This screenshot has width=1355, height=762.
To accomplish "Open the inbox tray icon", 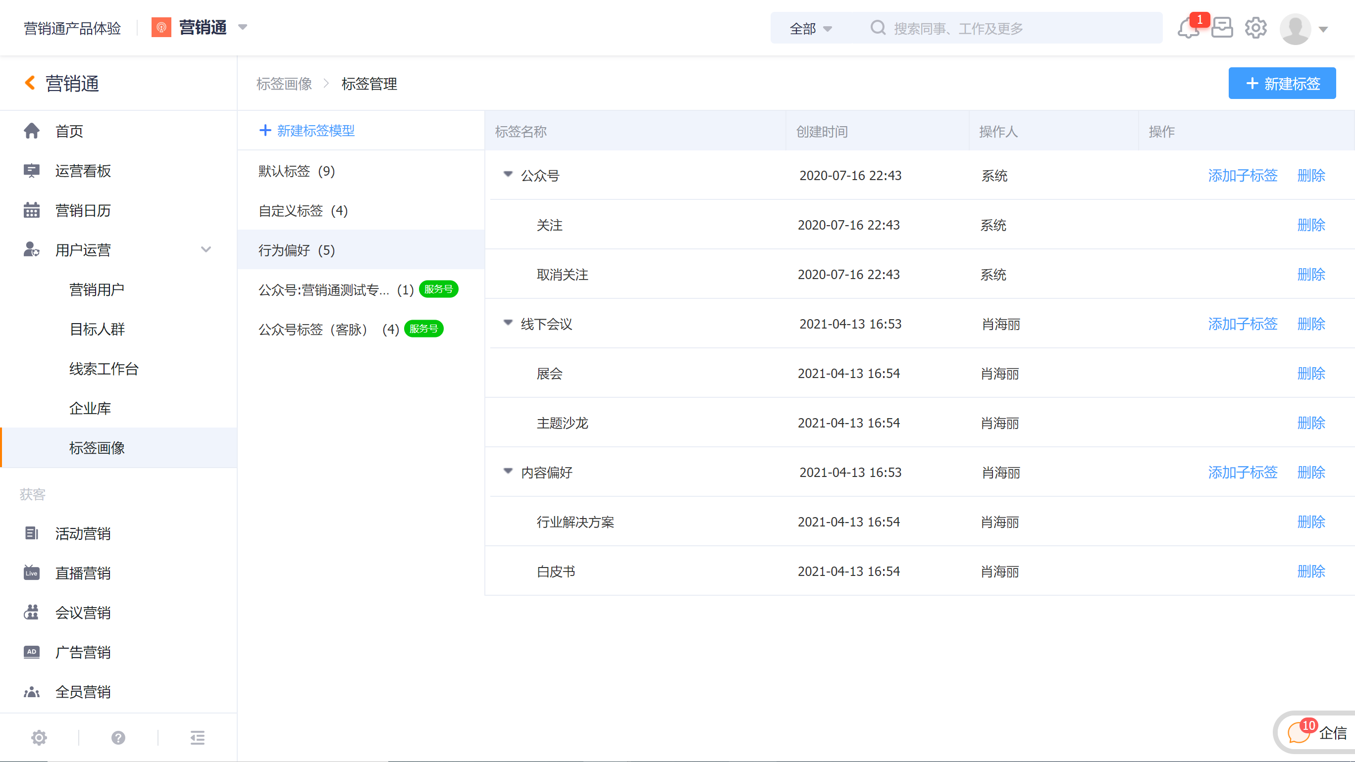I will [1221, 28].
